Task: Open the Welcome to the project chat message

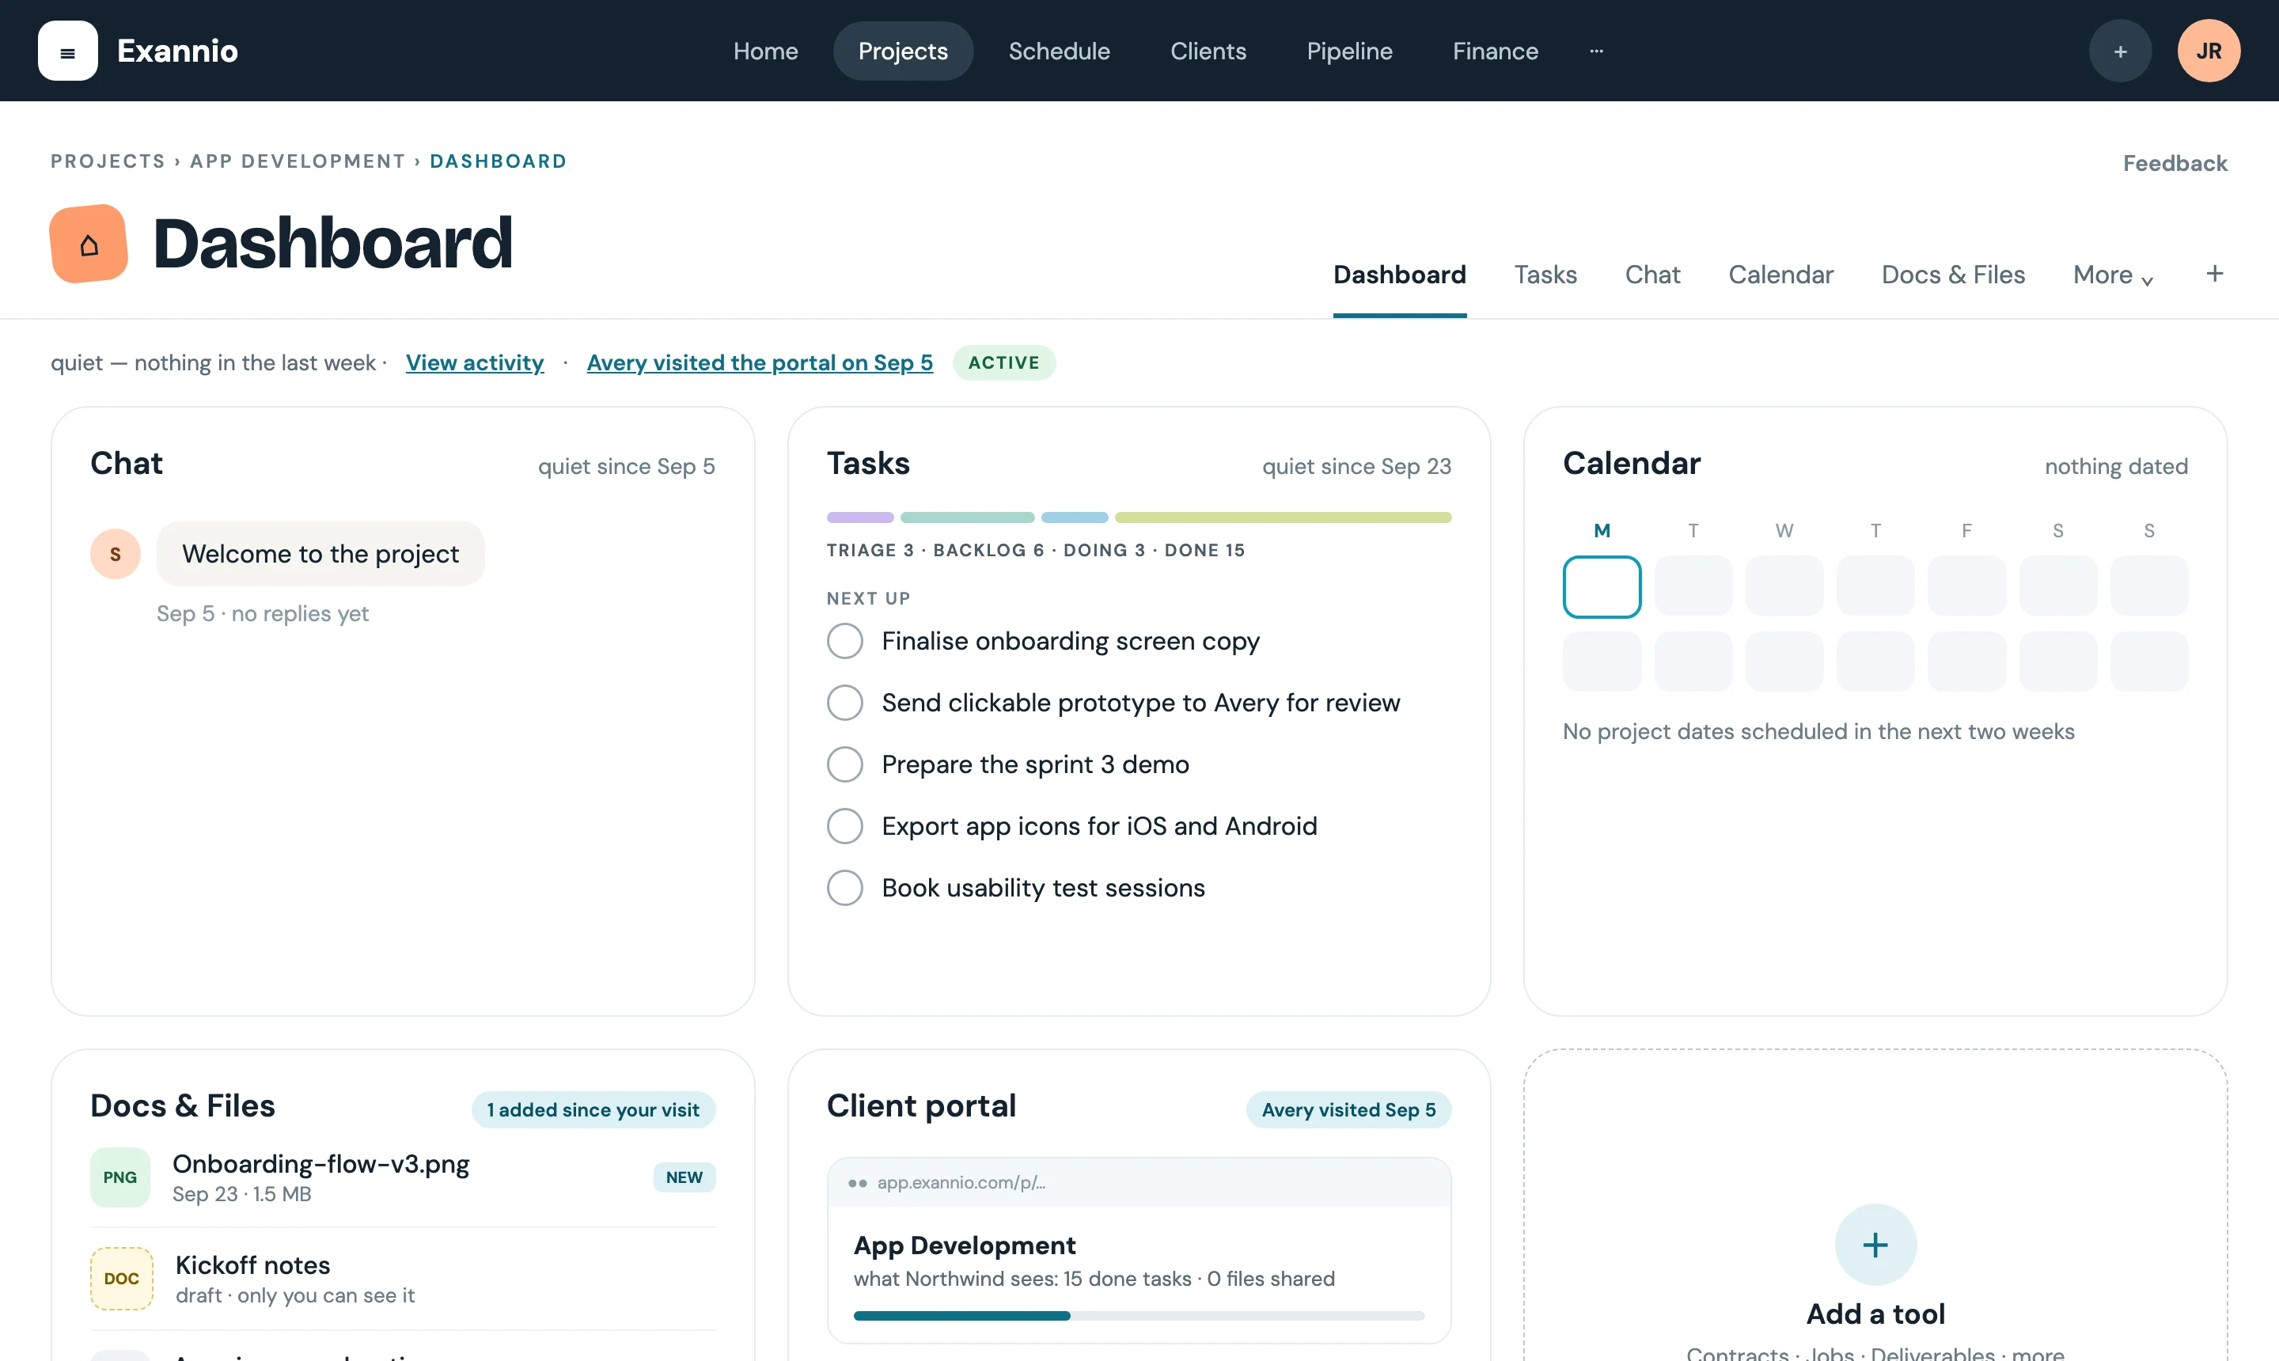Action: click(320, 554)
